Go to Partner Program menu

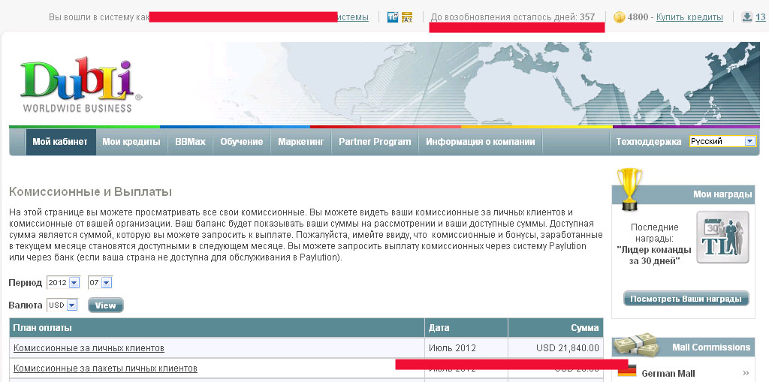[x=375, y=141]
